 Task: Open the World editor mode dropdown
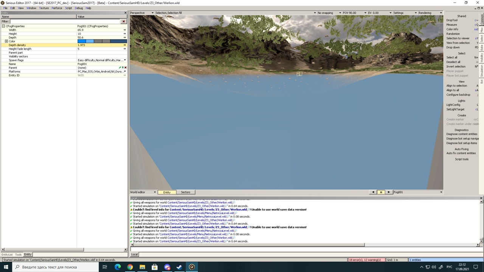pyautogui.click(x=143, y=192)
